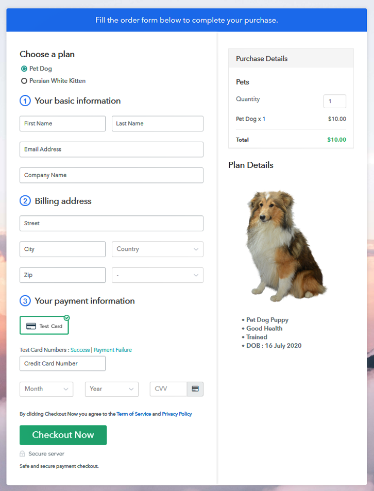Click the green checkmark on Test Card
Screen dimensions: 374x491
[66, 318]
